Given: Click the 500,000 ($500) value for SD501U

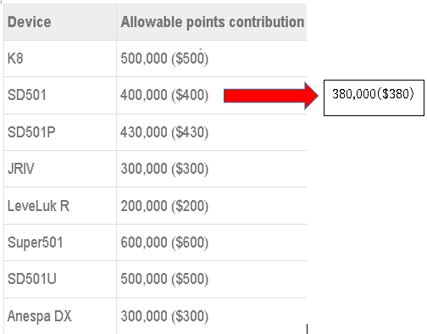Looking at the screenshot, I should (212, 279).
